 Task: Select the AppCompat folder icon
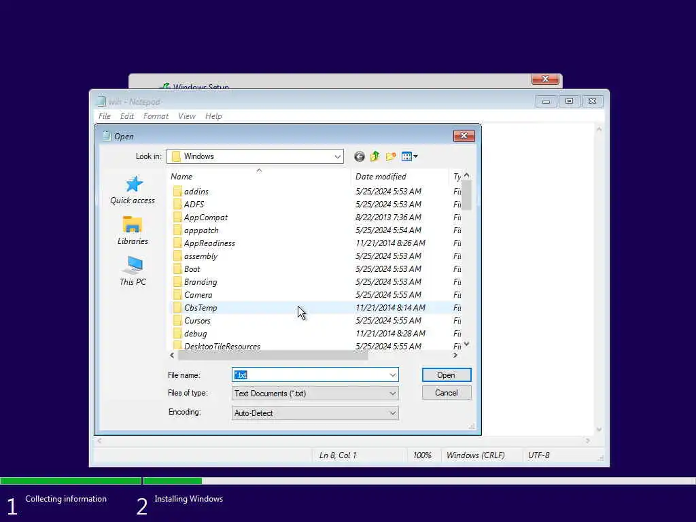177,217
